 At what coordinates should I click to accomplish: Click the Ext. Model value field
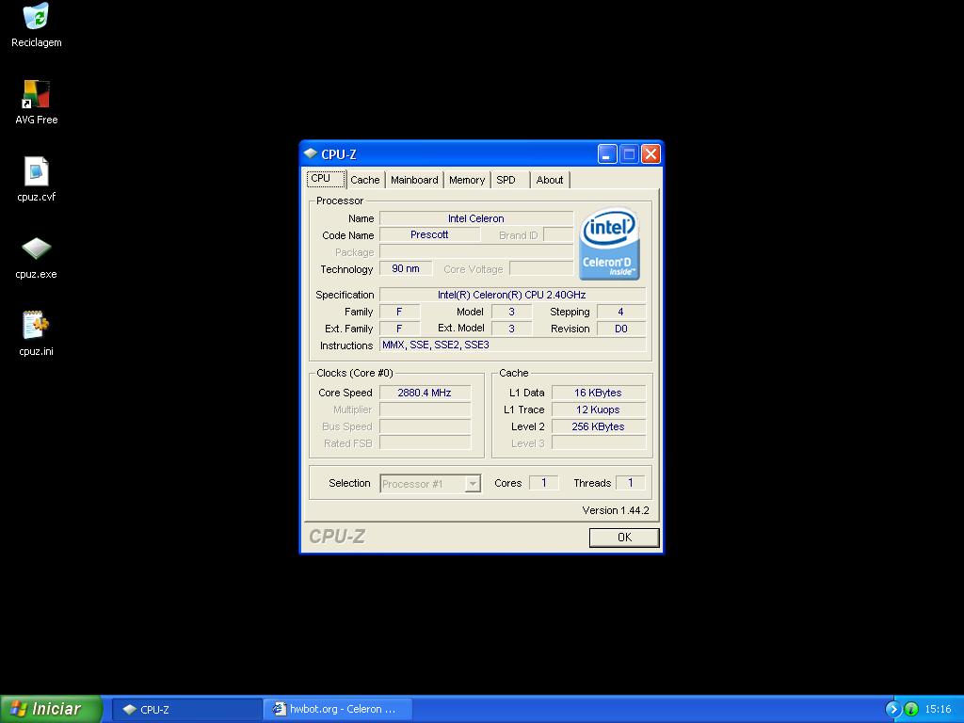pyautogui.click(x=511, y=329)
